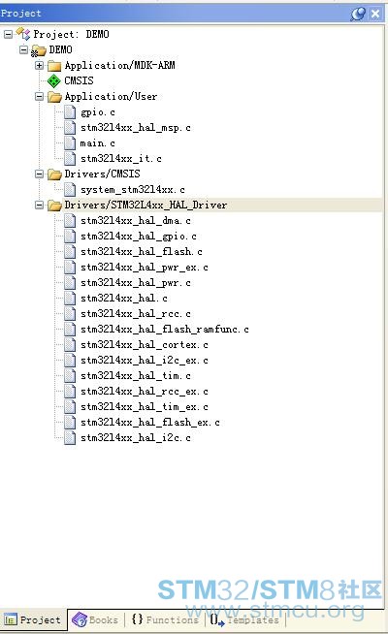Click the file icon of stm32l4xx_hal_msp.c
The height and width of the screenshot is (634, 388).
tap(70, 128)
